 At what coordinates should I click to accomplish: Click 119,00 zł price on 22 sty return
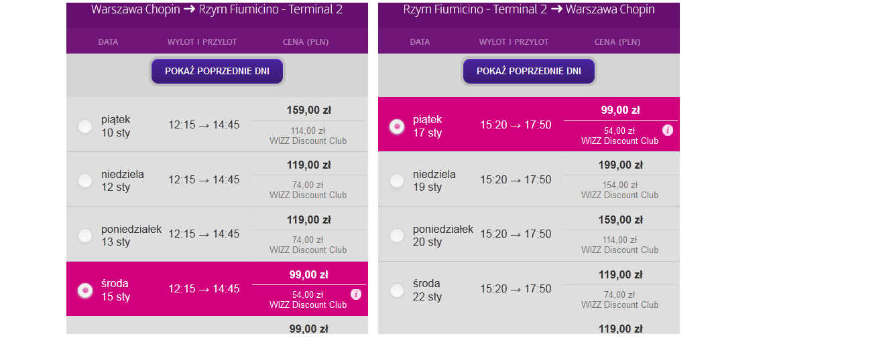(621, 274)
